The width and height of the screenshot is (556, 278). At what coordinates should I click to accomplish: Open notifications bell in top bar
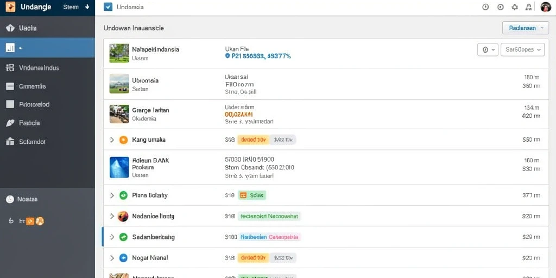529,7
